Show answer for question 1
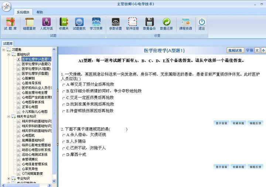 [x=221, y=123]
